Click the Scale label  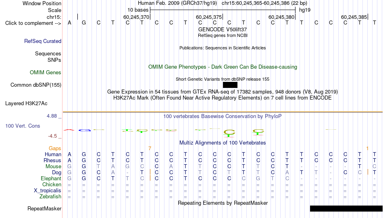[55, 10]
